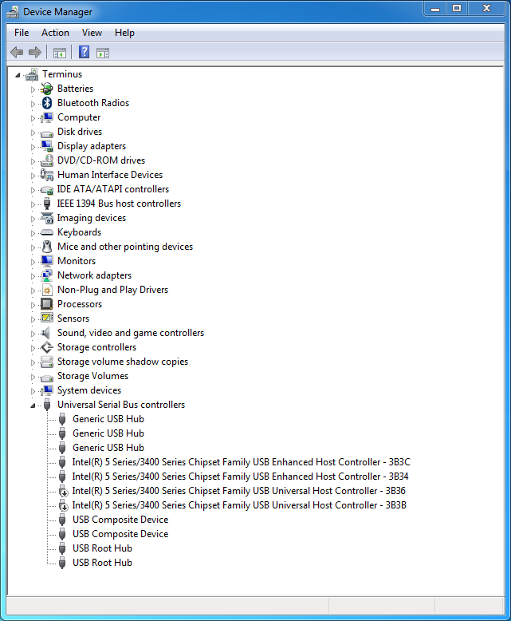Expand the IDE ATA/ATAPI controllers category
The width and height of the screenshot is (511, 621).
click(x=33, y=190)
